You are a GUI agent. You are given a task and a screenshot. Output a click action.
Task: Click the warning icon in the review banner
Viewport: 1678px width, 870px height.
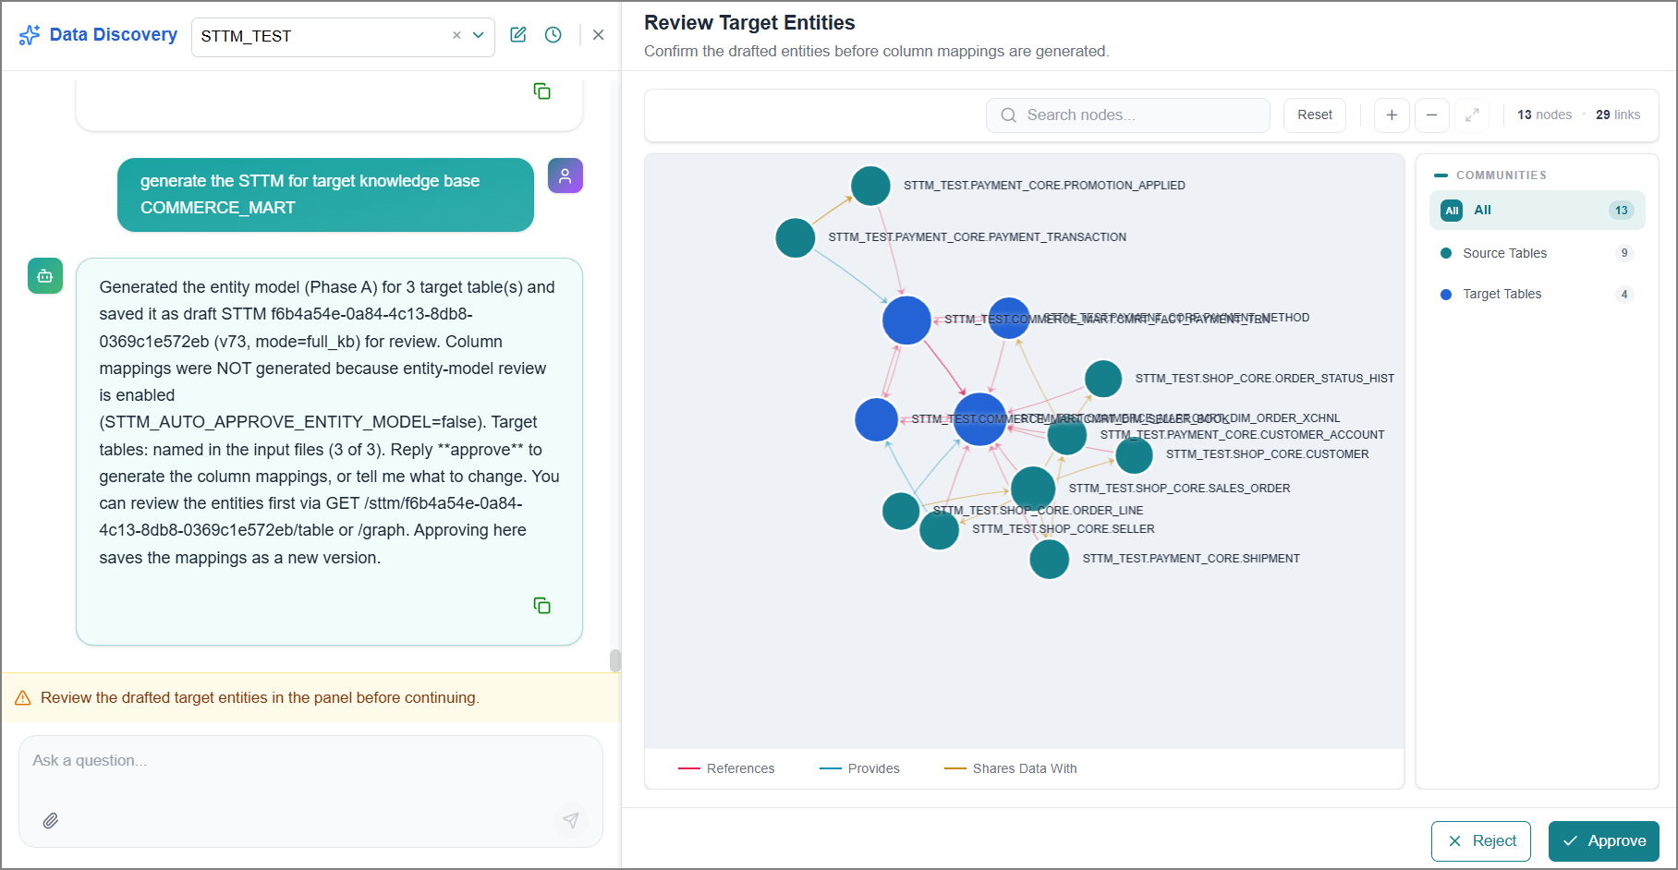[23, 698]
